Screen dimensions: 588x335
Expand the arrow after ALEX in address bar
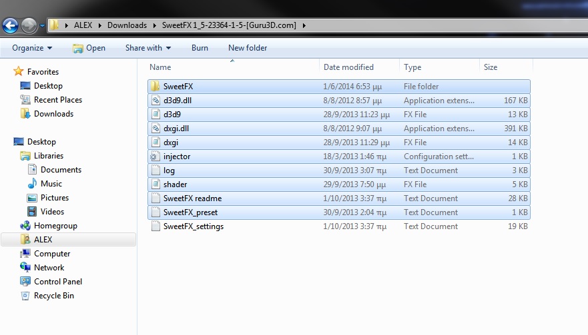pos(99,25)
